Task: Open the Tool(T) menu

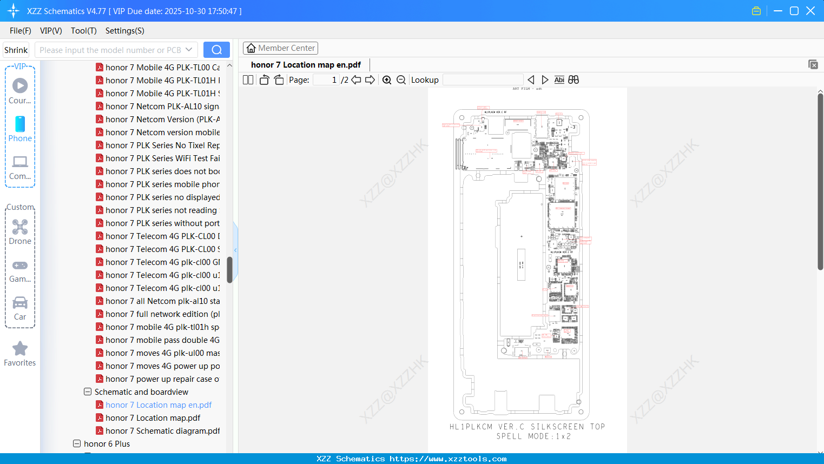Action: 84,31
